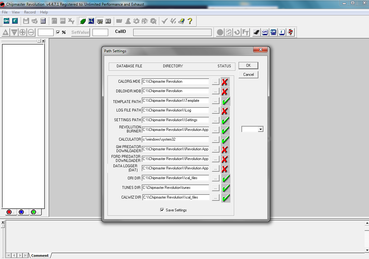Viewport: 369px width, 259px height.
Task: Browse for TUNES DIR directory
Action: [x=216, y=188]
